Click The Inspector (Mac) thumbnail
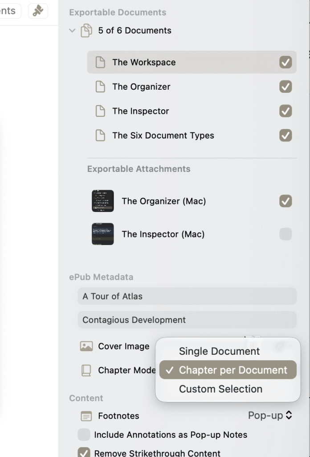The height and width of the screenshot is (457, 310). [102, 234]
